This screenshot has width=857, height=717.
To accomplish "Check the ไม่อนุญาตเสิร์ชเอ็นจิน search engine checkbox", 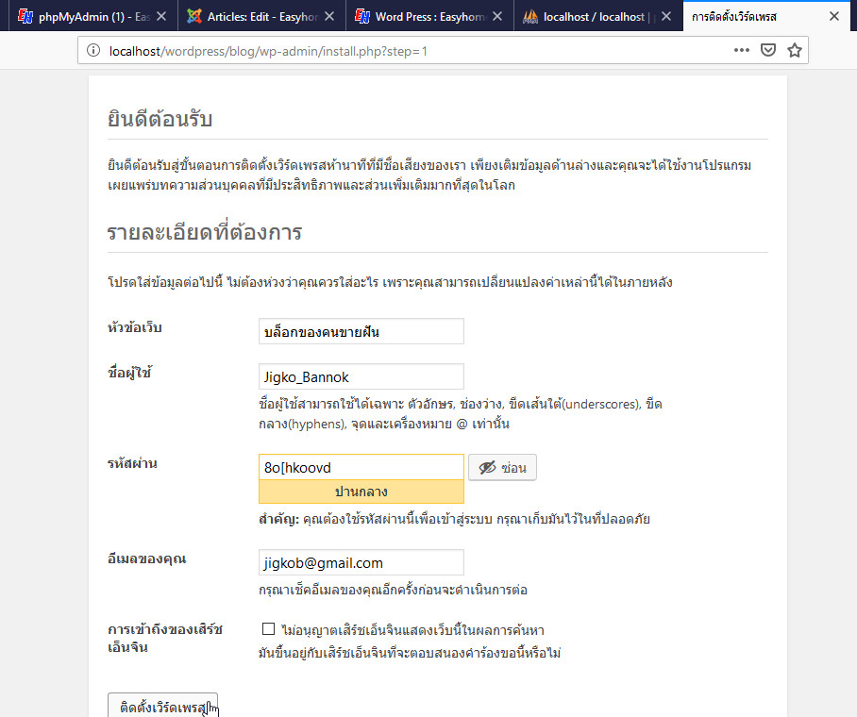I will [x=267, y=629].
